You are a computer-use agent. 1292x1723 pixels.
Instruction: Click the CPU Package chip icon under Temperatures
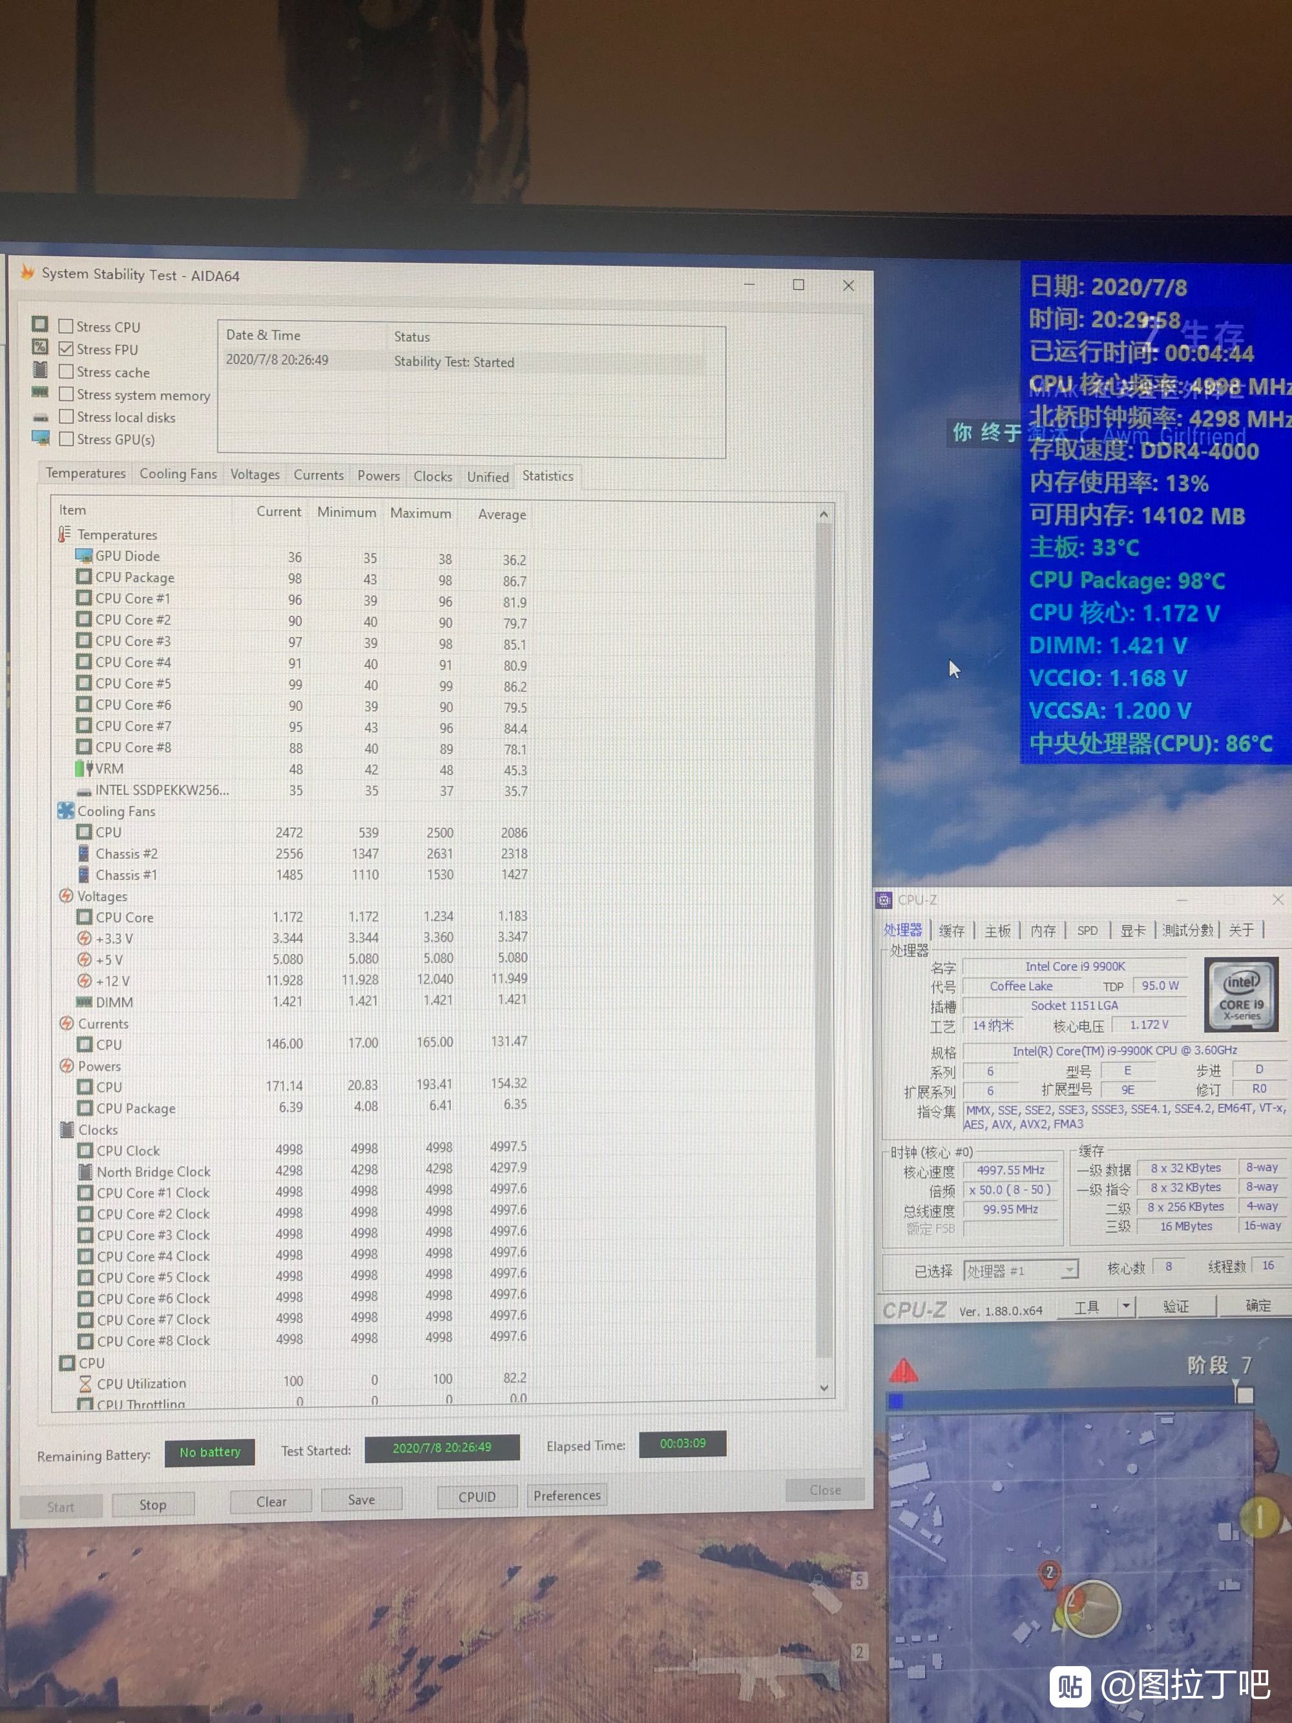coord(83,576)
